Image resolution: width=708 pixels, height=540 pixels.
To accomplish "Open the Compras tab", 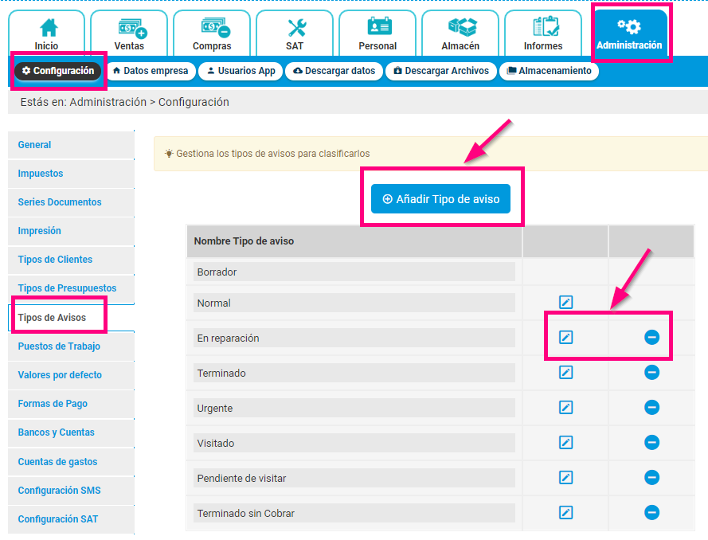I will tap(212, 33).
